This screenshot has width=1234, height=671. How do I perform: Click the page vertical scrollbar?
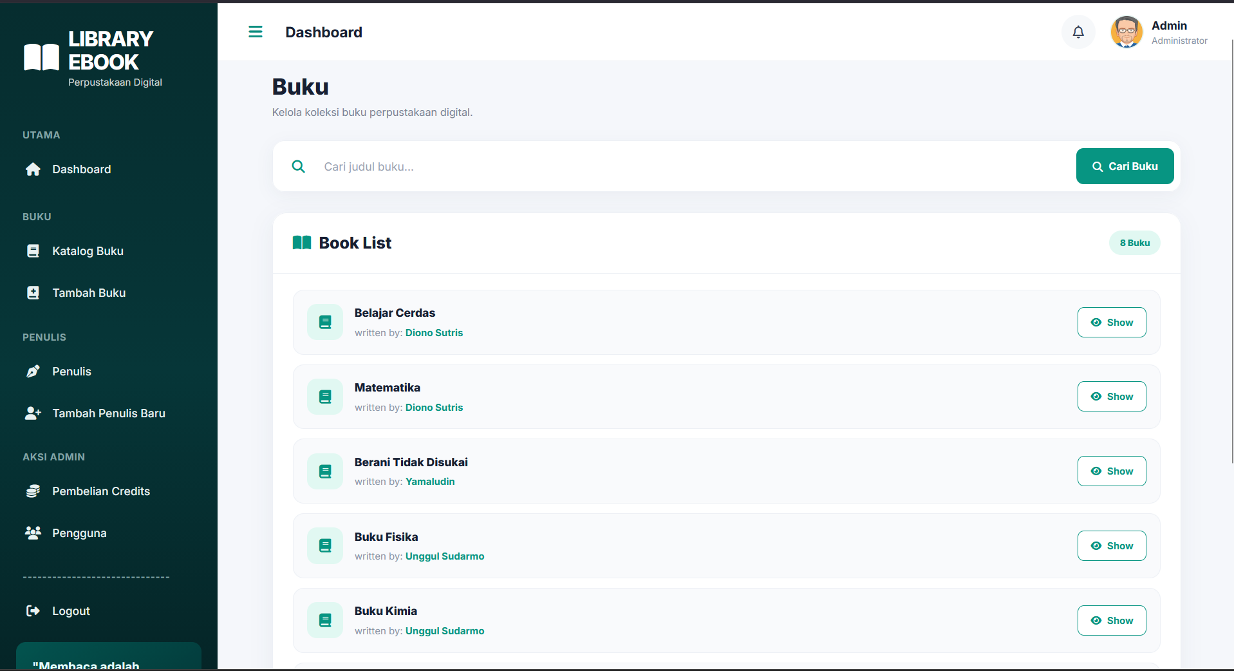[1232, 251]
